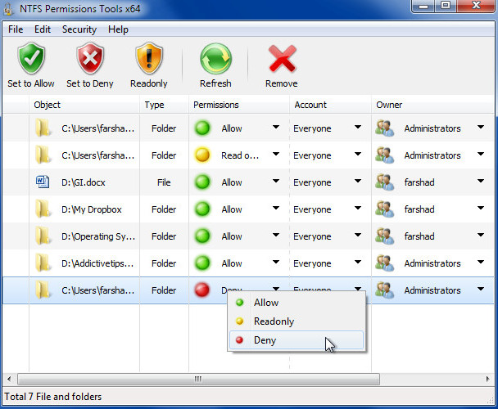This screenshot has width=498, height=409.
Task: Click the yellow Read only status circle
Action: coord(202,155)
